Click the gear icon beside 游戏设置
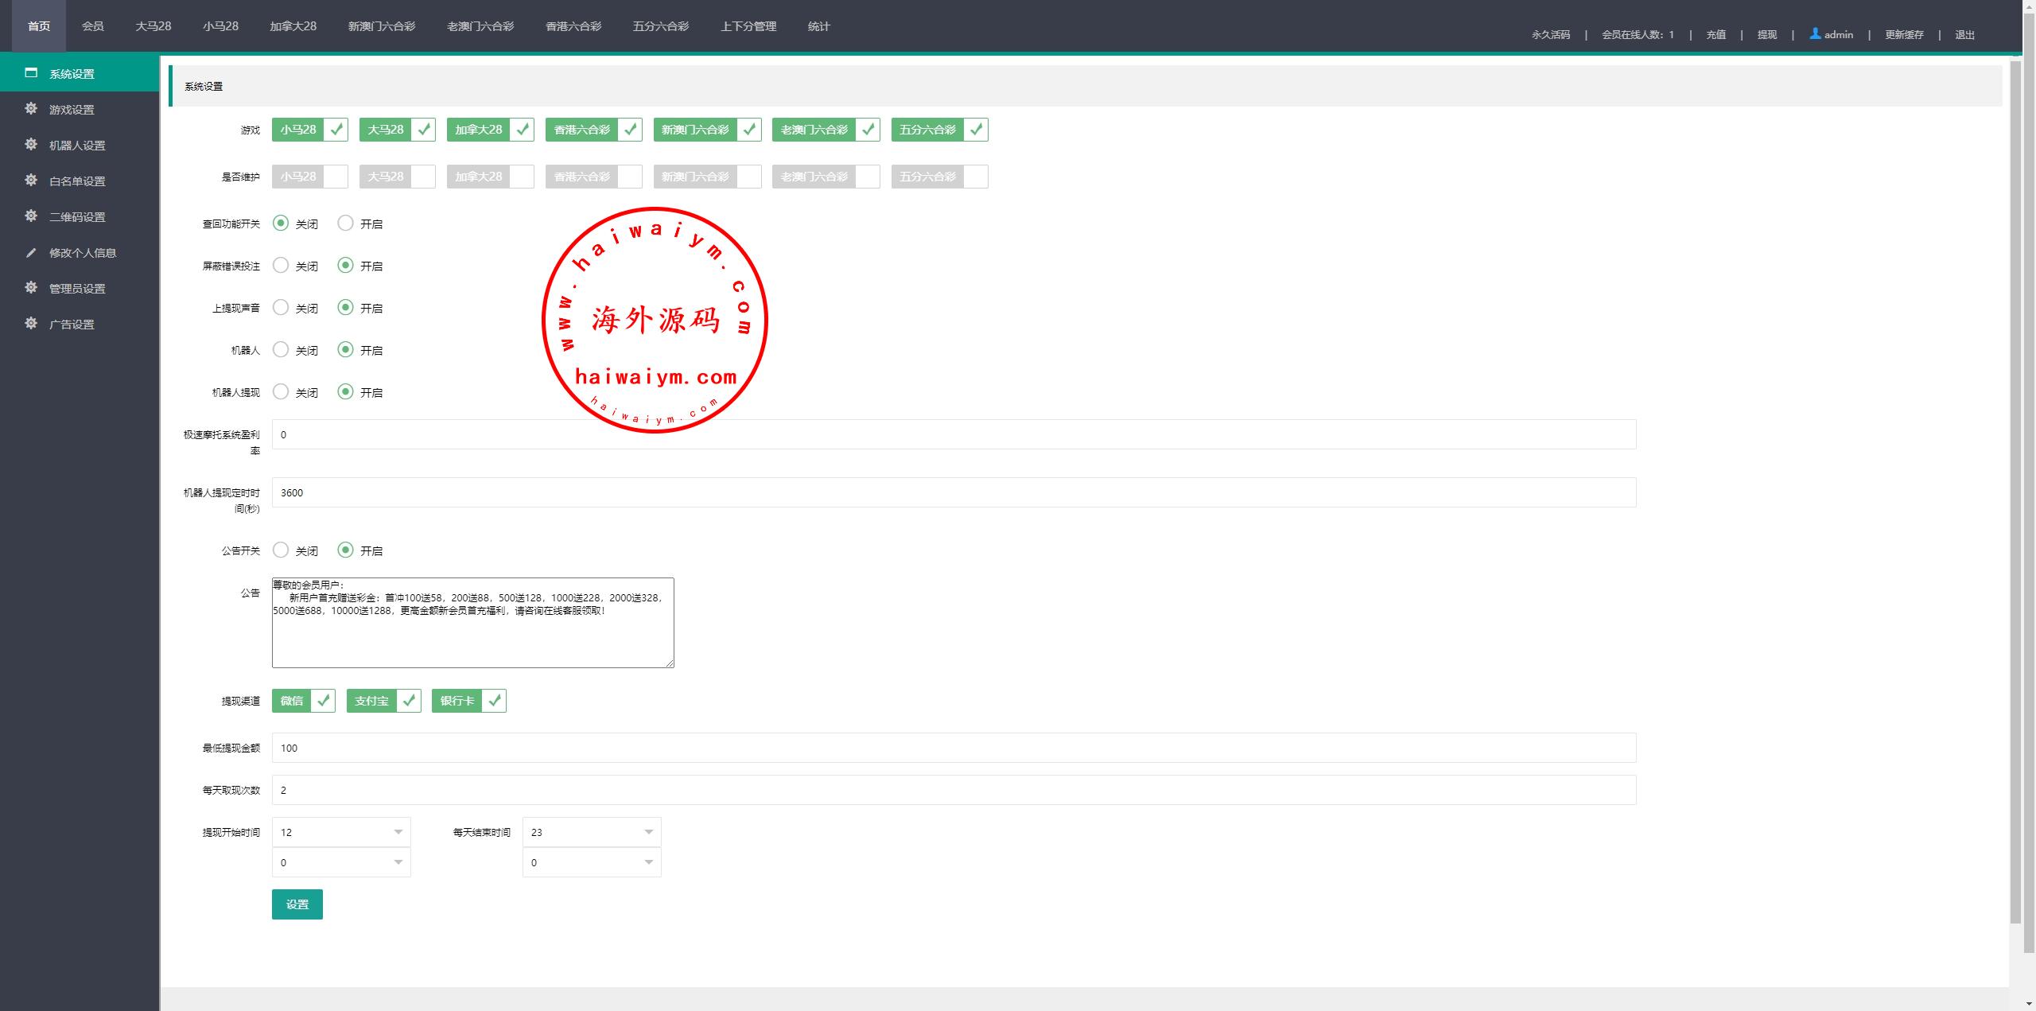This screenshot has width=2036, height=1011. tap(31, 109)
